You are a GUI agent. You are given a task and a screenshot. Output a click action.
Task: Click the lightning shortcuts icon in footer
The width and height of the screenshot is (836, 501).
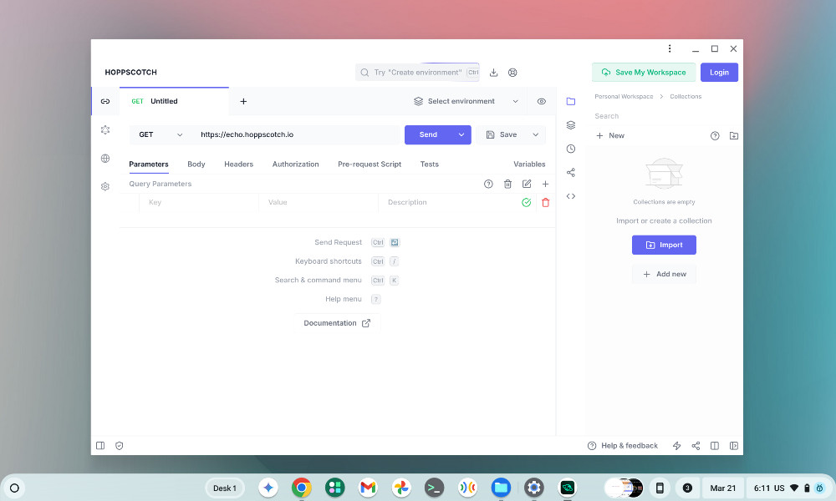click(676, 446)
